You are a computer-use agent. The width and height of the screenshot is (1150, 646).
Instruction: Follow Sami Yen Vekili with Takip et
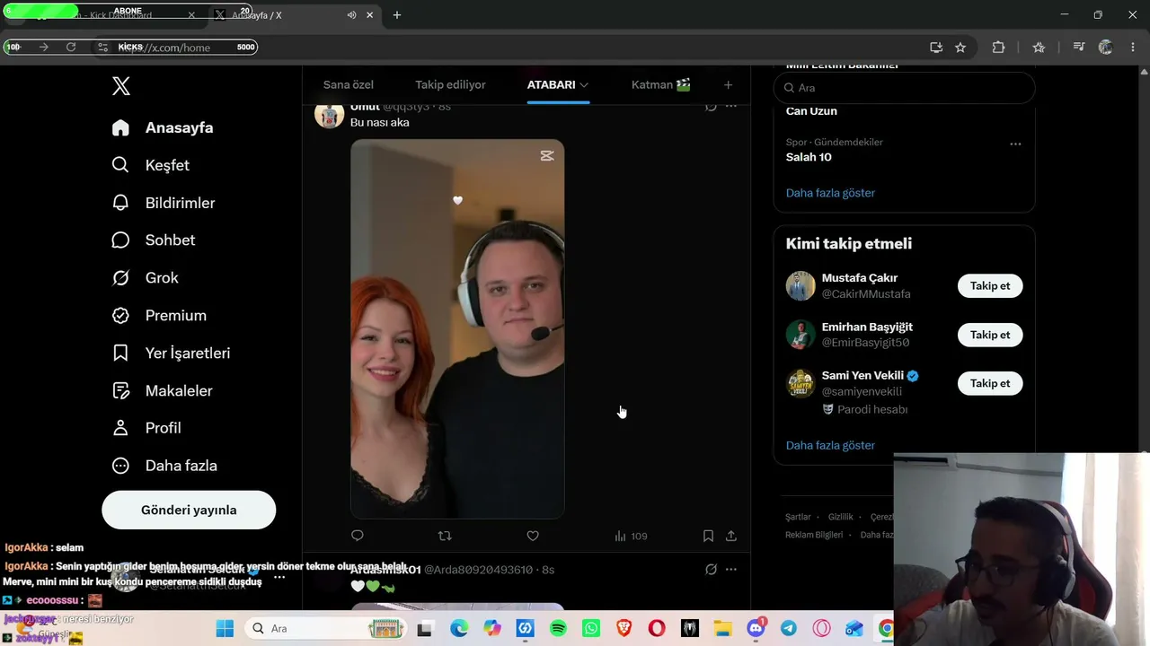click(990, 383)
